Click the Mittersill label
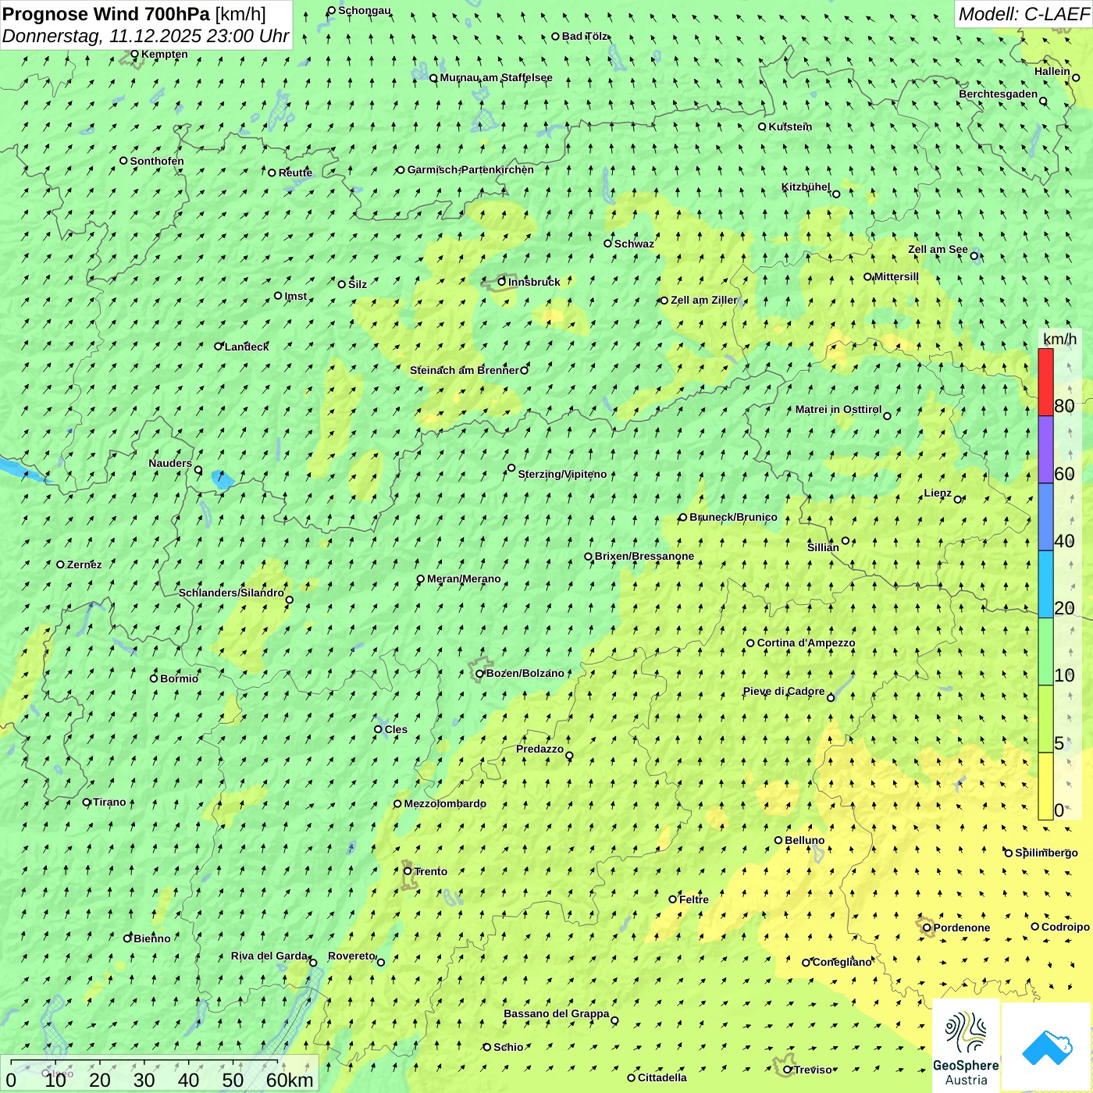The height and width of the screenshot is (1093, 1093). click(x=896, y=276)
